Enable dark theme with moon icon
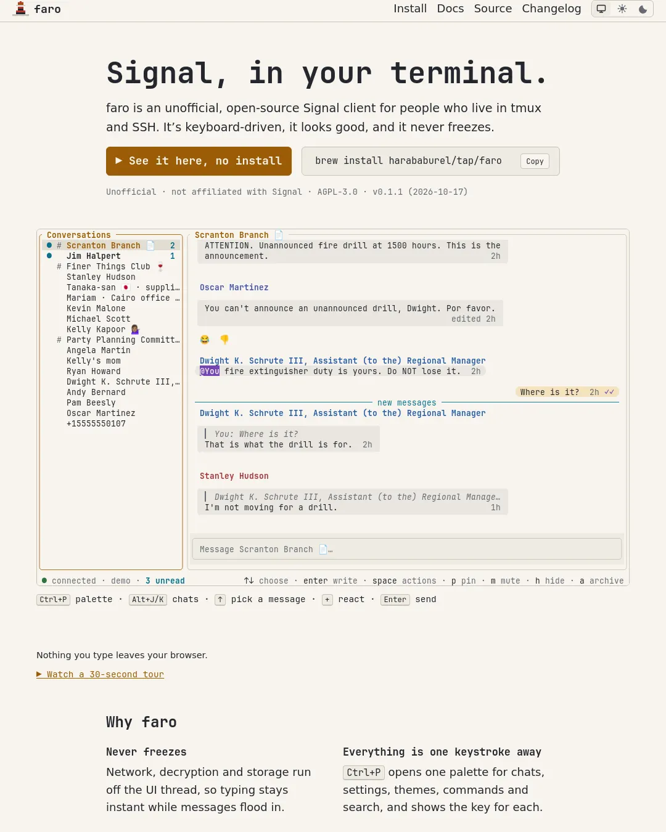The image size is (666, 832). tap(643, 9)
